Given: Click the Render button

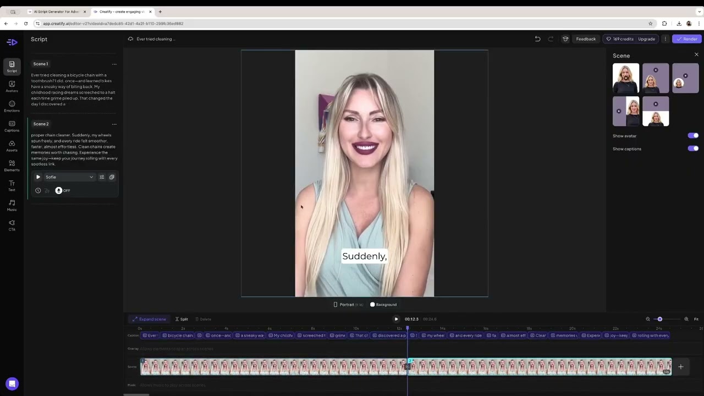Looking at the screenshot, I should (686, 39).
